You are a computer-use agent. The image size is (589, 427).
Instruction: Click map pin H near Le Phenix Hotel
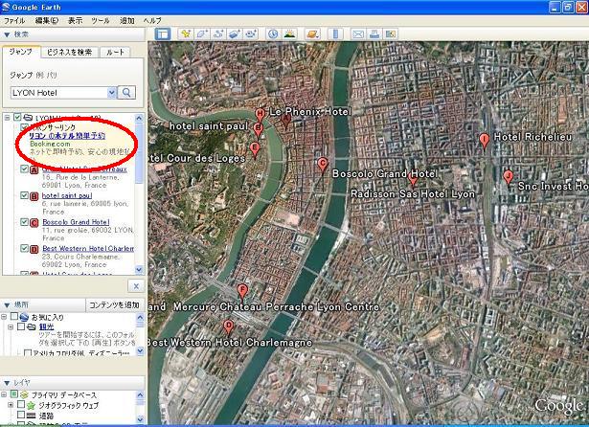(260, 115)
